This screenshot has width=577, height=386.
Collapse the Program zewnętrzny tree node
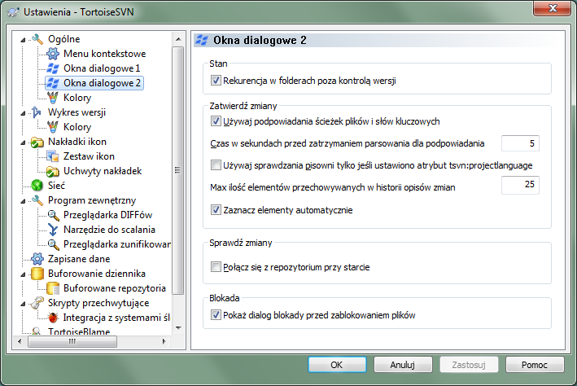click(x=23, y=201)
